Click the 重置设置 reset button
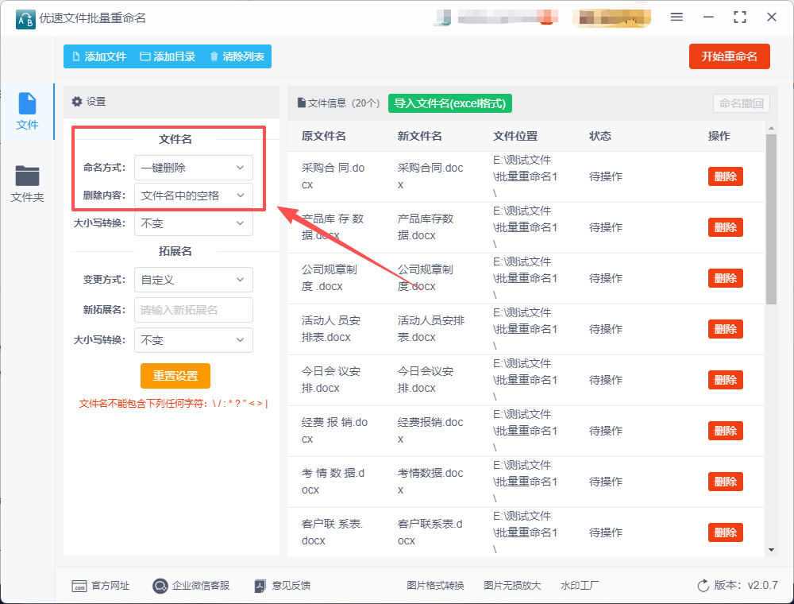This screenshot has width=794, height=604. pyautogui.click(x=175, y=376)
